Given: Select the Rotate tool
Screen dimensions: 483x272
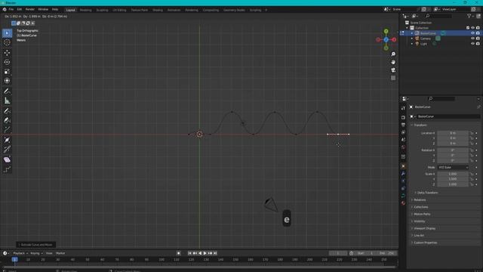Looking at the screenshot, I should click(x=7, y=62).
